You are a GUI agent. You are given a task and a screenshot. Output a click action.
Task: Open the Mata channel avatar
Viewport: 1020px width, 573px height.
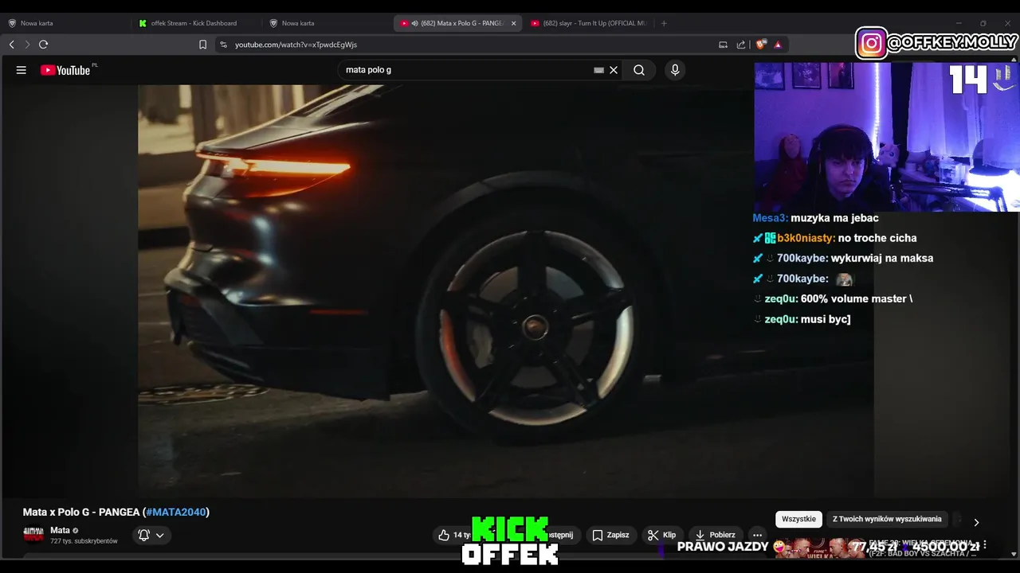click(33, 535)
